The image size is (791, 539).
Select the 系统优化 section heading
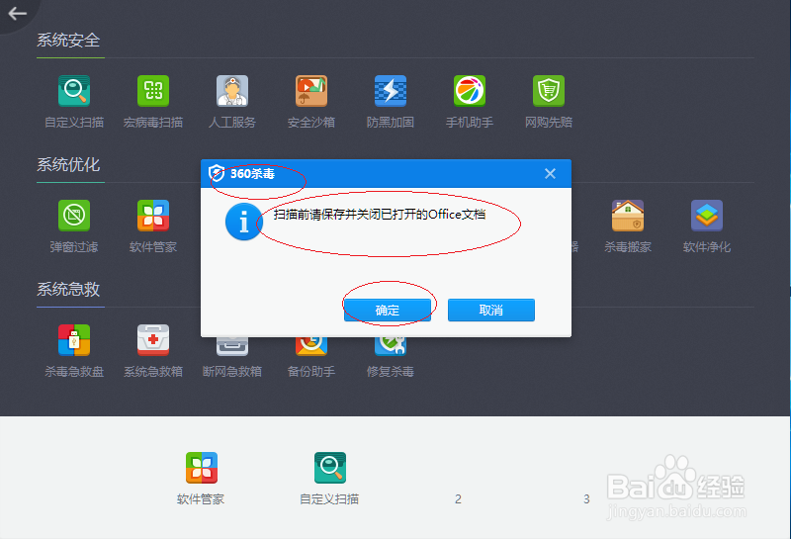pos(68,164)
